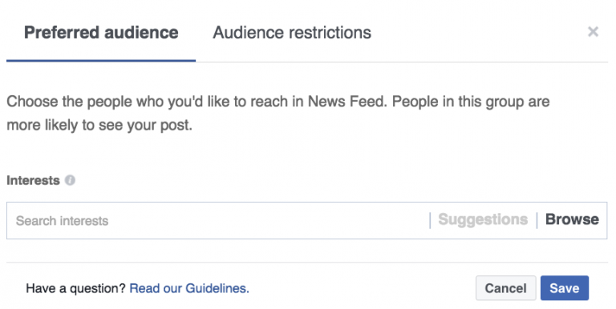This screenshot has width=616, height=309.
Task: Switch to the Audience restrictions tab
Action: click(292, 33)
